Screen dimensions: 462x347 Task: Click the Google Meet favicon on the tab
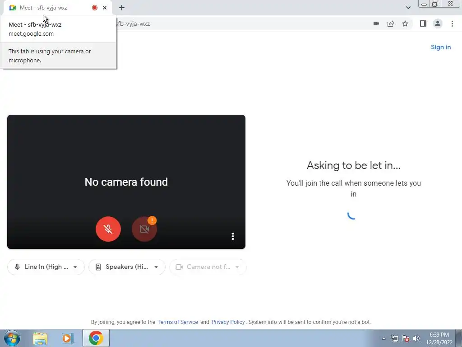(12, 8)
